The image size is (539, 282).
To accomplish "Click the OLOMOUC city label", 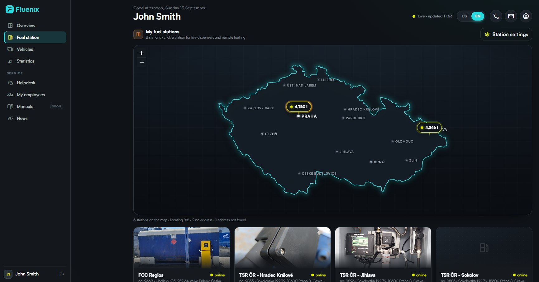I will (404, 141).
